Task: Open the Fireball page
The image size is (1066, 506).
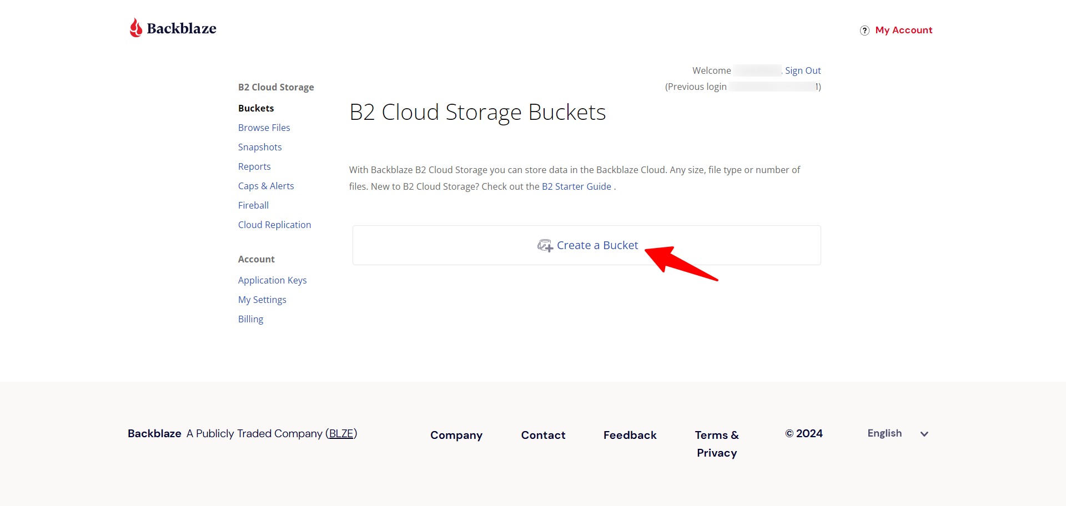Action: pyautogui.click(x=253, y=205)
